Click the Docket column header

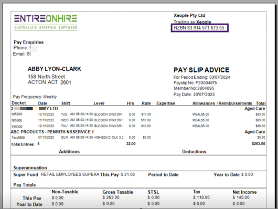[x=19, y=103]
